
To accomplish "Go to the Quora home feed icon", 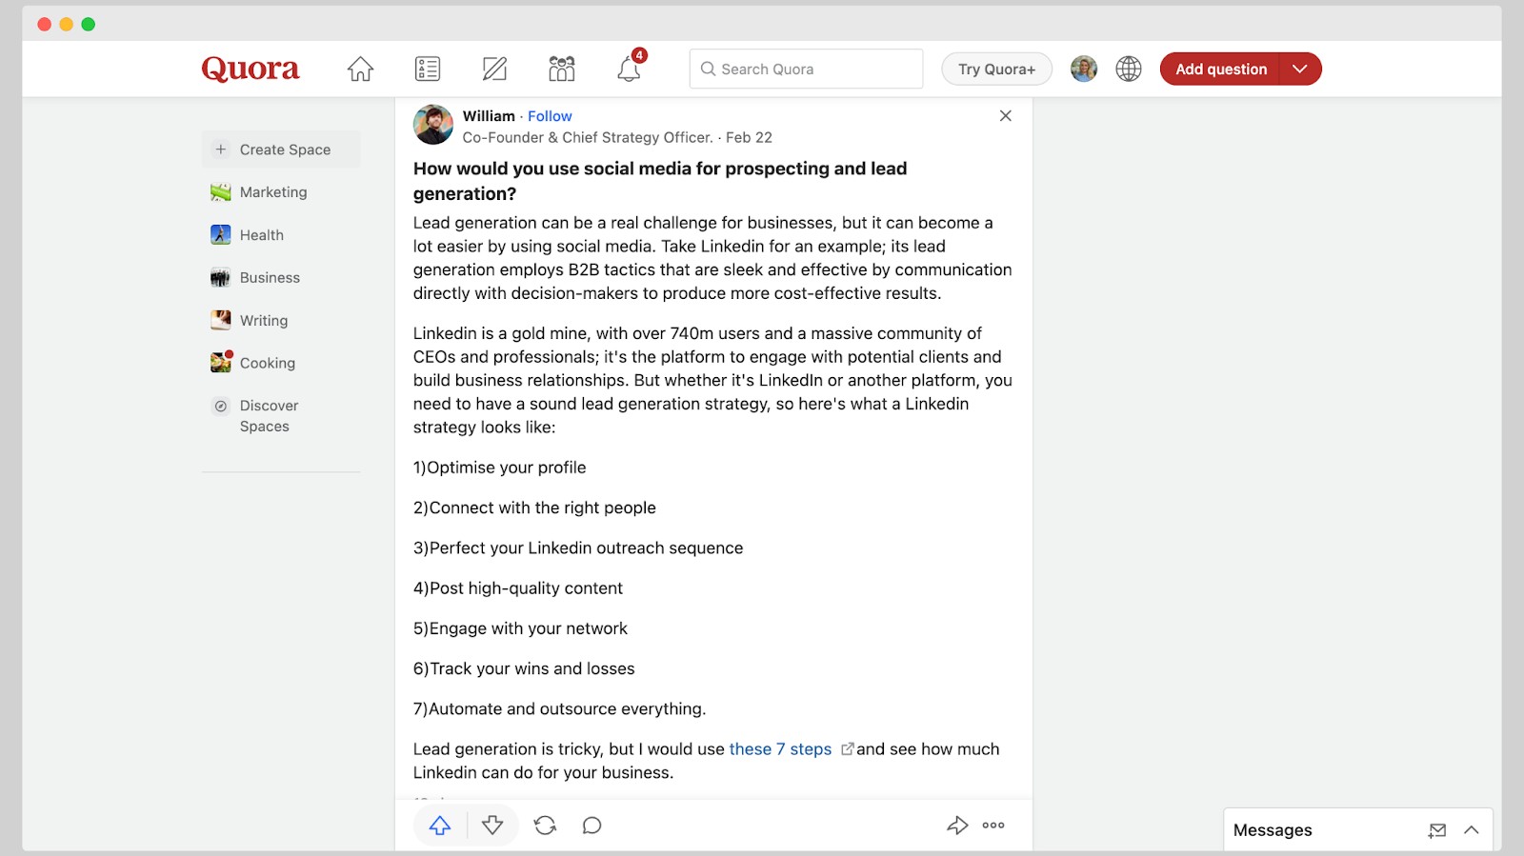I will click(x=360, y=69).
